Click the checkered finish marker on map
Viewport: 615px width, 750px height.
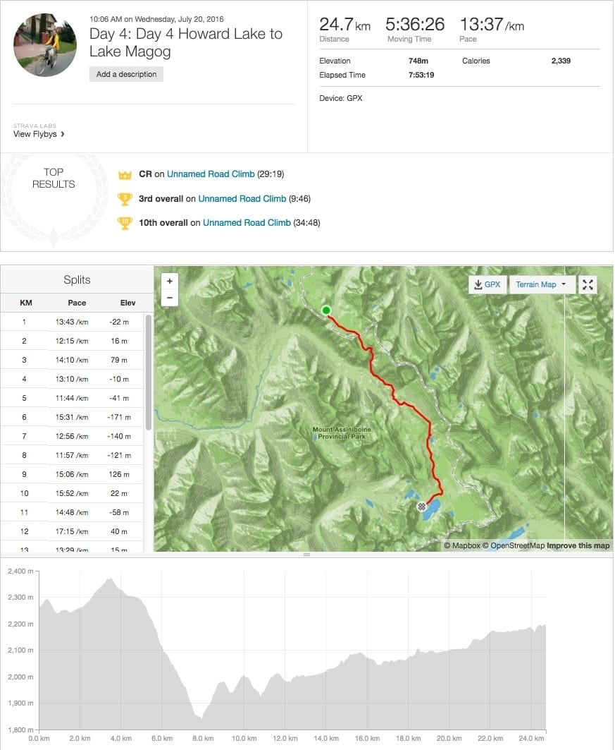click(421, 506)
